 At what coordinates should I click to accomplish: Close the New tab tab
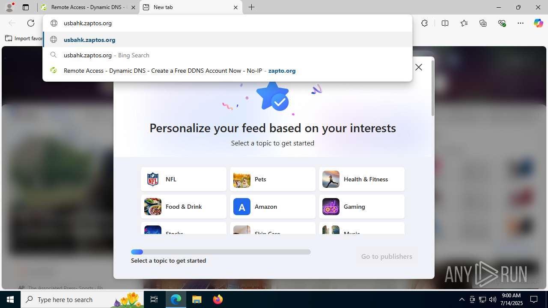coord(235,7)
